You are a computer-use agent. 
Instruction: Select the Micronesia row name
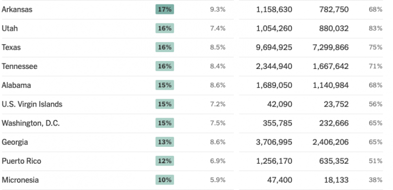[x=20, y=180]
